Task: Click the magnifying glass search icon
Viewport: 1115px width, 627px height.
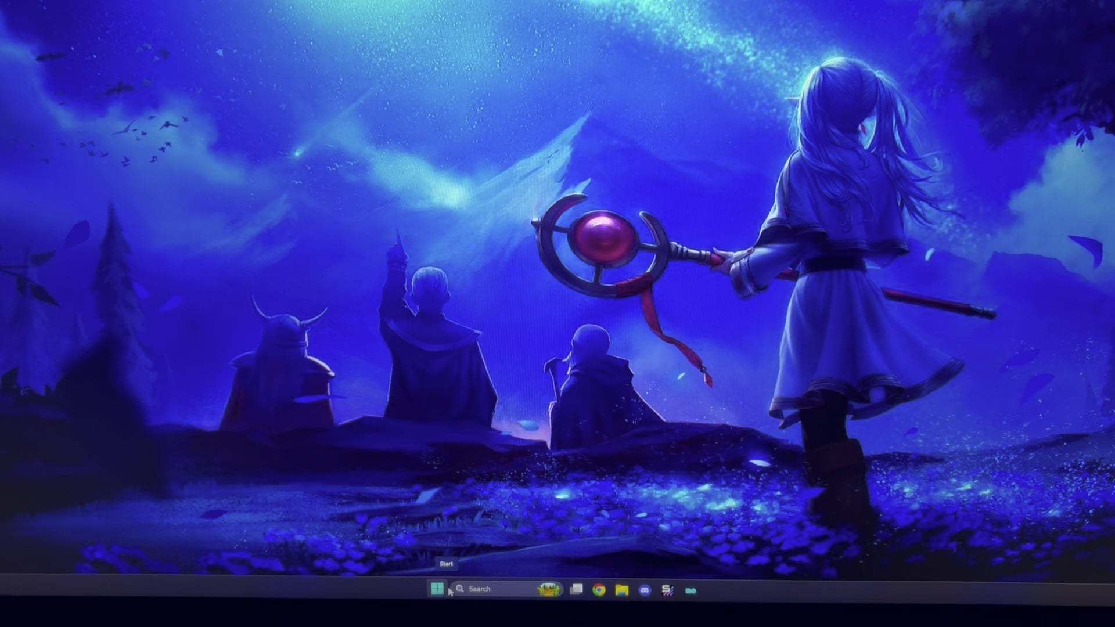Action: (x=460, y=589)
